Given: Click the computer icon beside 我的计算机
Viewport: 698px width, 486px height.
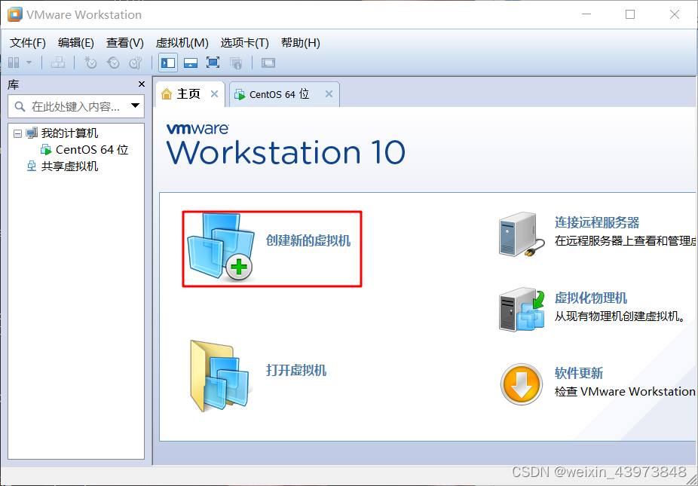Looking at the screenshot, I should coord(32,133).
